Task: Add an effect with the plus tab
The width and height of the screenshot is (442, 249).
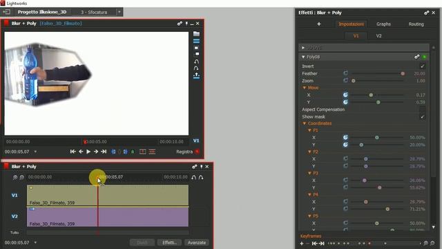Action: coord(319,24)
